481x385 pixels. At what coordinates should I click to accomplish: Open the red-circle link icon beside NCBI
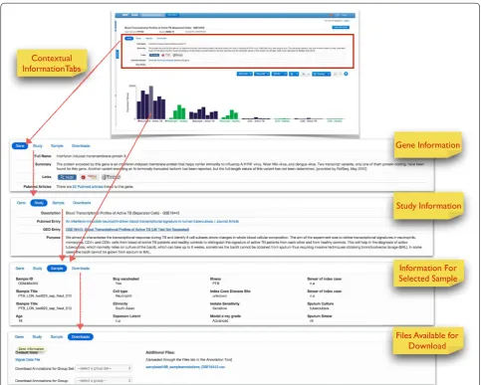pyautogui.click(x=90, y=177)
